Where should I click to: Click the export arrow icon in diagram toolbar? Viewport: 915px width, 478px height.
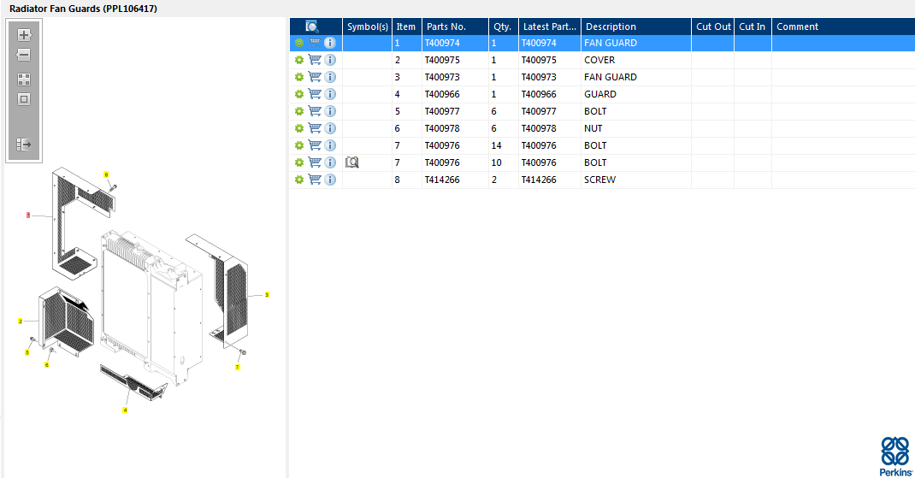[24, 145]
